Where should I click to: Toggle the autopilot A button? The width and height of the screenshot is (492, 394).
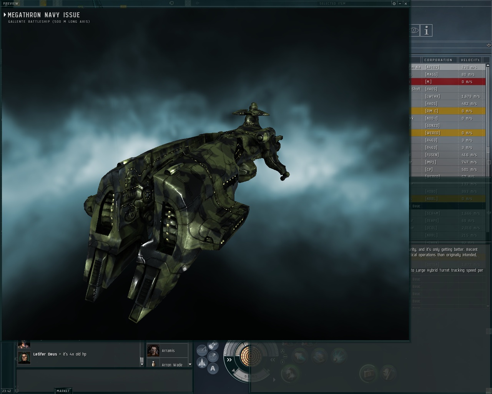pyautogui.click(x=213, y=369)
